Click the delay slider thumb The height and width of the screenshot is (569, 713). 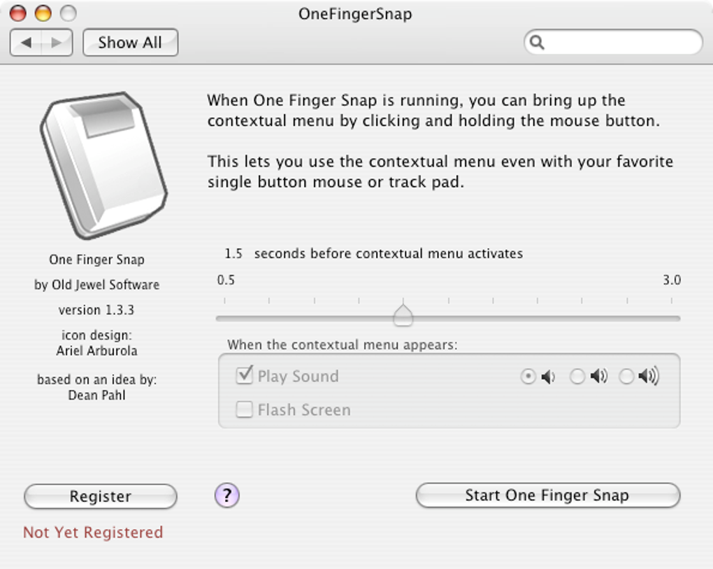pos(403,316)
